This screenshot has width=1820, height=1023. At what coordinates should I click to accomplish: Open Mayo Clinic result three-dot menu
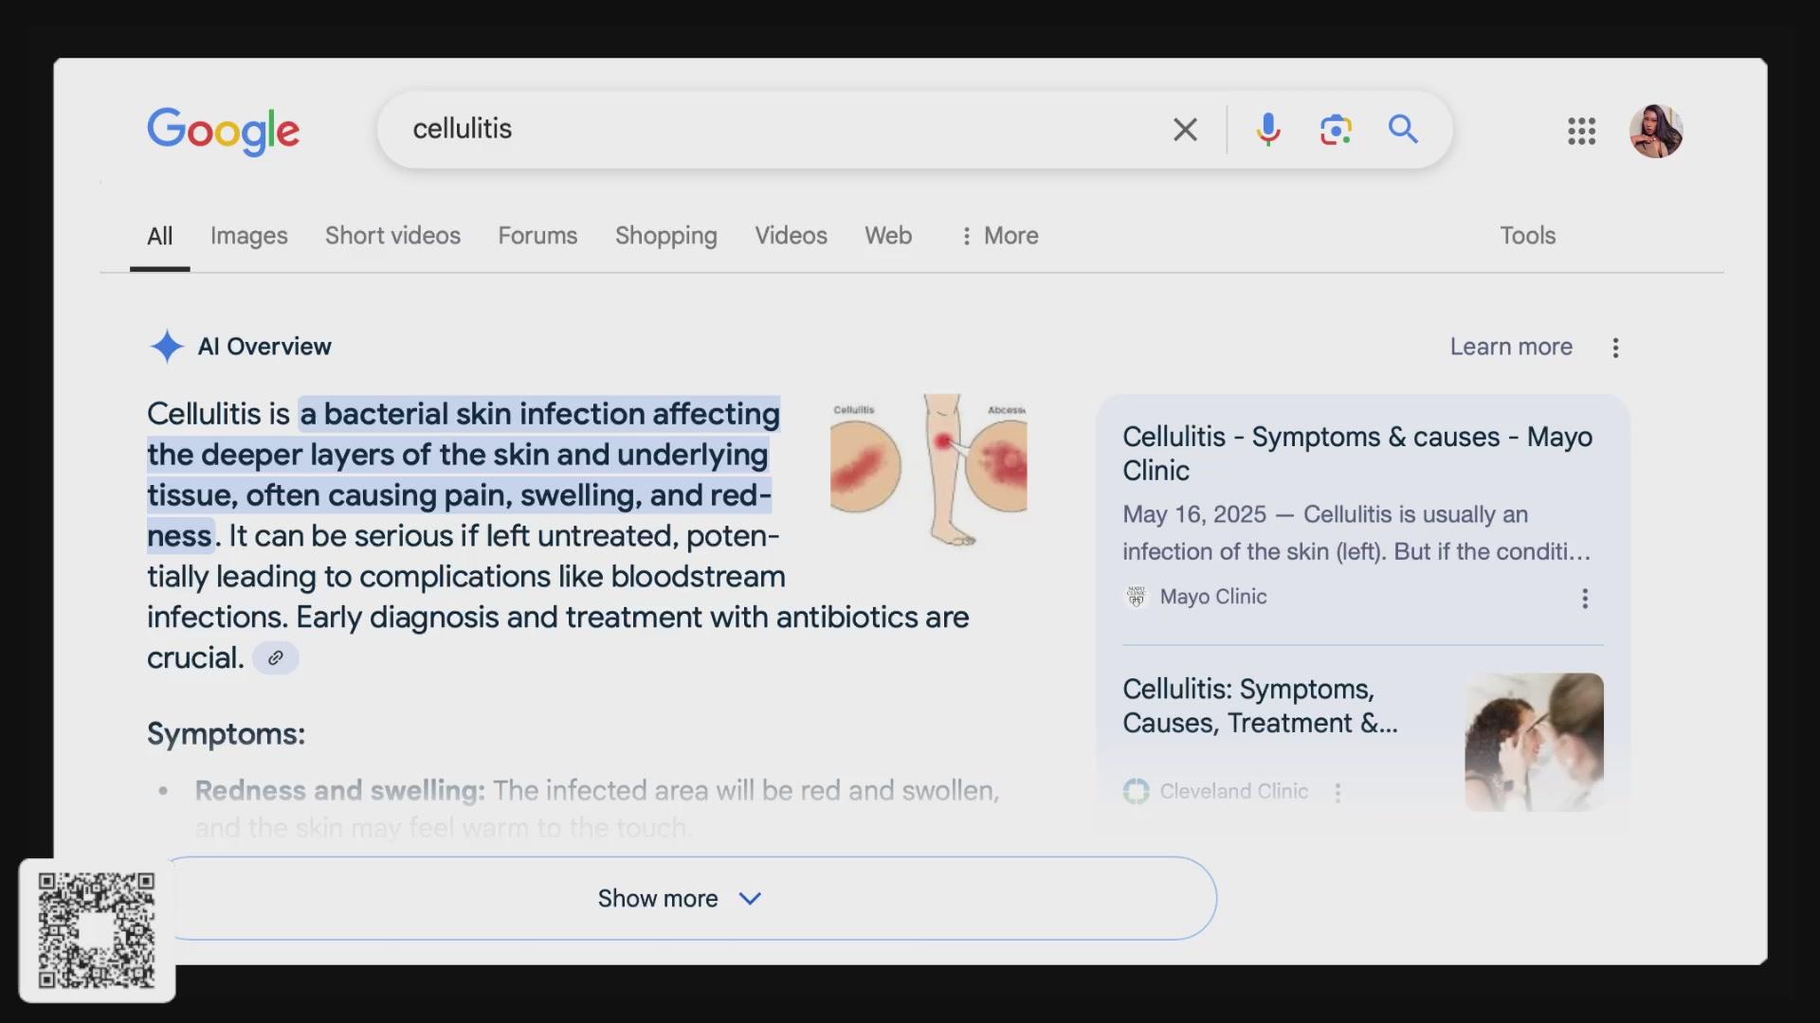click(x=1584, y=598)
